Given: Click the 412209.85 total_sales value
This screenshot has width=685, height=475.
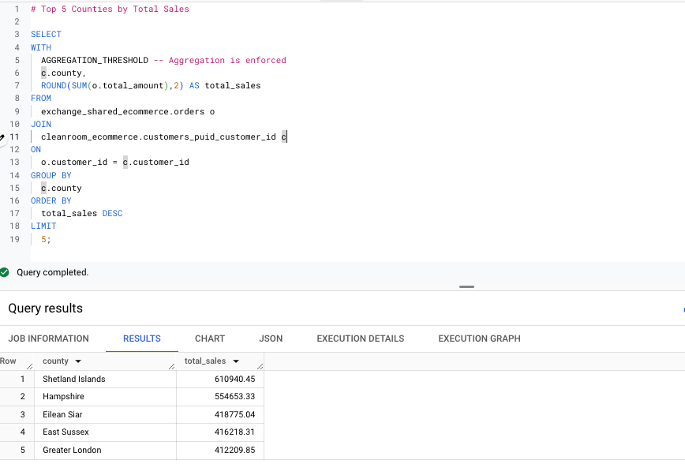Looking at the screenshot, I should click(x=234, y=450).
